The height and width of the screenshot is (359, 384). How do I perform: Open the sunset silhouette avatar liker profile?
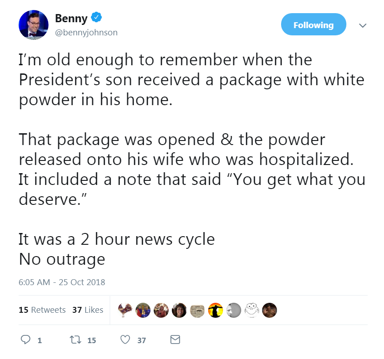pos(215,310)
